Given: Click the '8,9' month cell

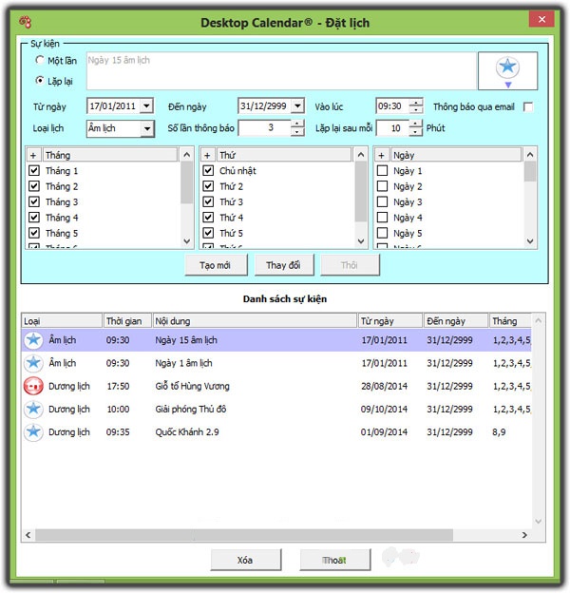Looking at the screenshot, I should click(499, 431).
